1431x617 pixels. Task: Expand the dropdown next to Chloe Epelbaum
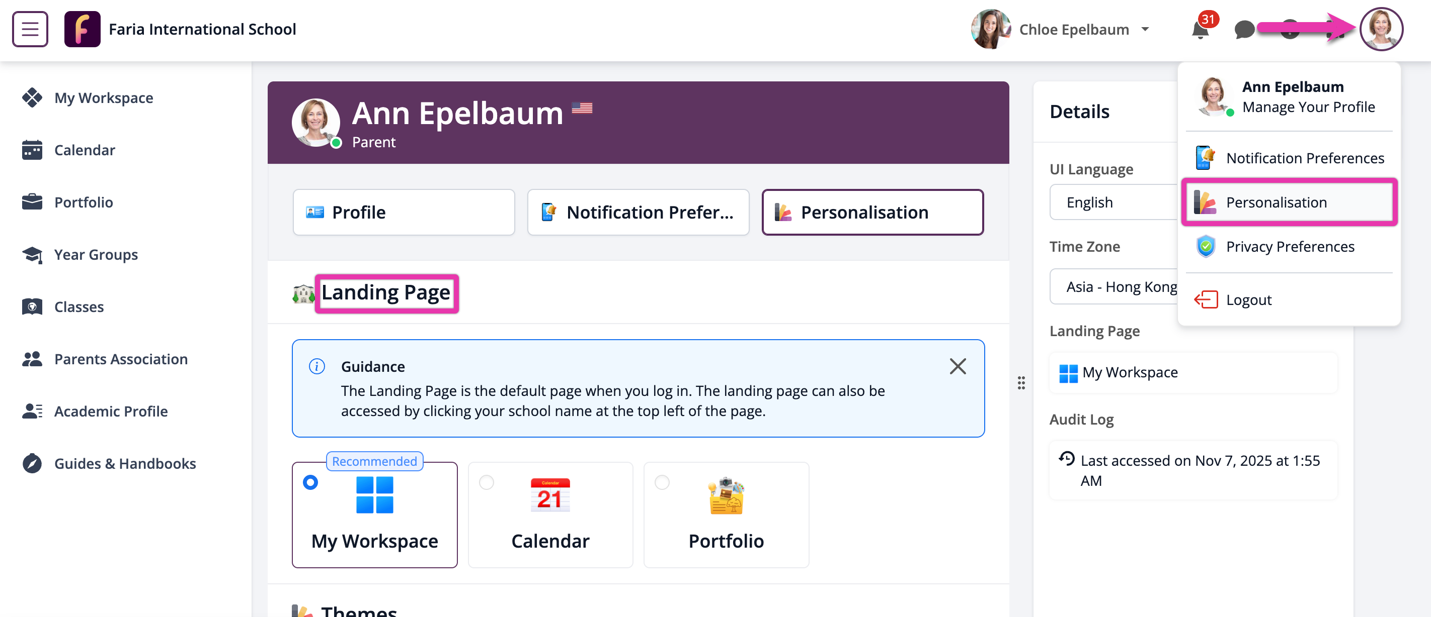[x=1146, y=30]
